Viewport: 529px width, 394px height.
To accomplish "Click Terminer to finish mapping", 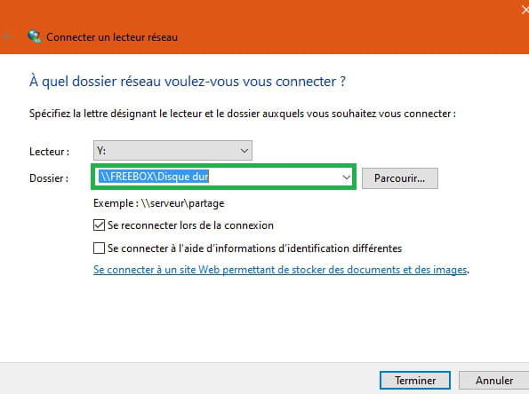I will (x=415, y=380).
